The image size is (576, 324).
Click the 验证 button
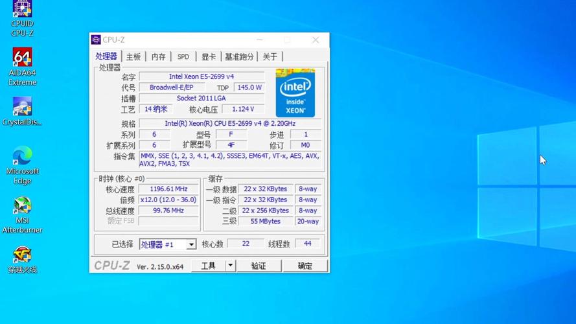pyautogui.click(x=259, y=266)
